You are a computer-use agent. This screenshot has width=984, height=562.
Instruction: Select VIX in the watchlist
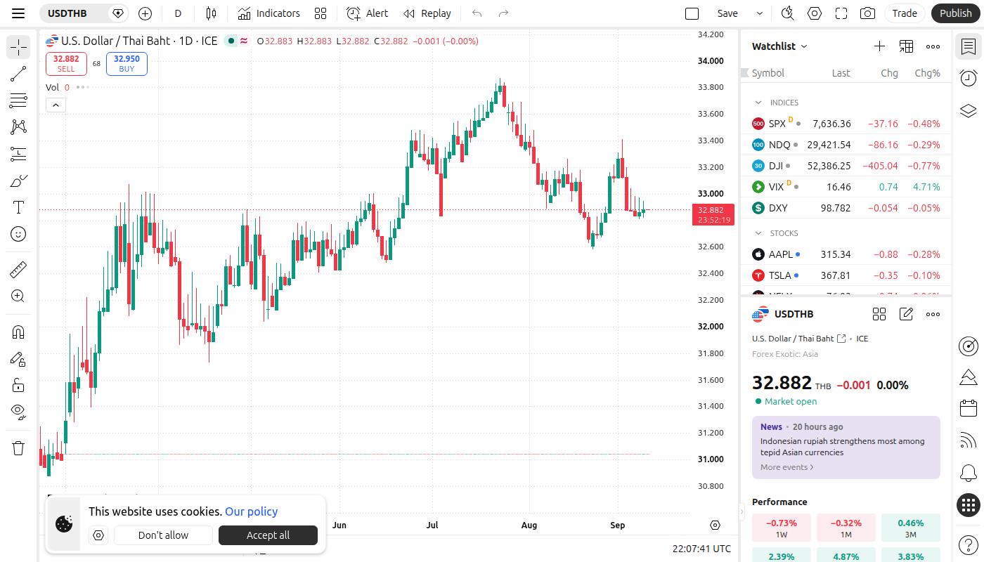point(846,187)
